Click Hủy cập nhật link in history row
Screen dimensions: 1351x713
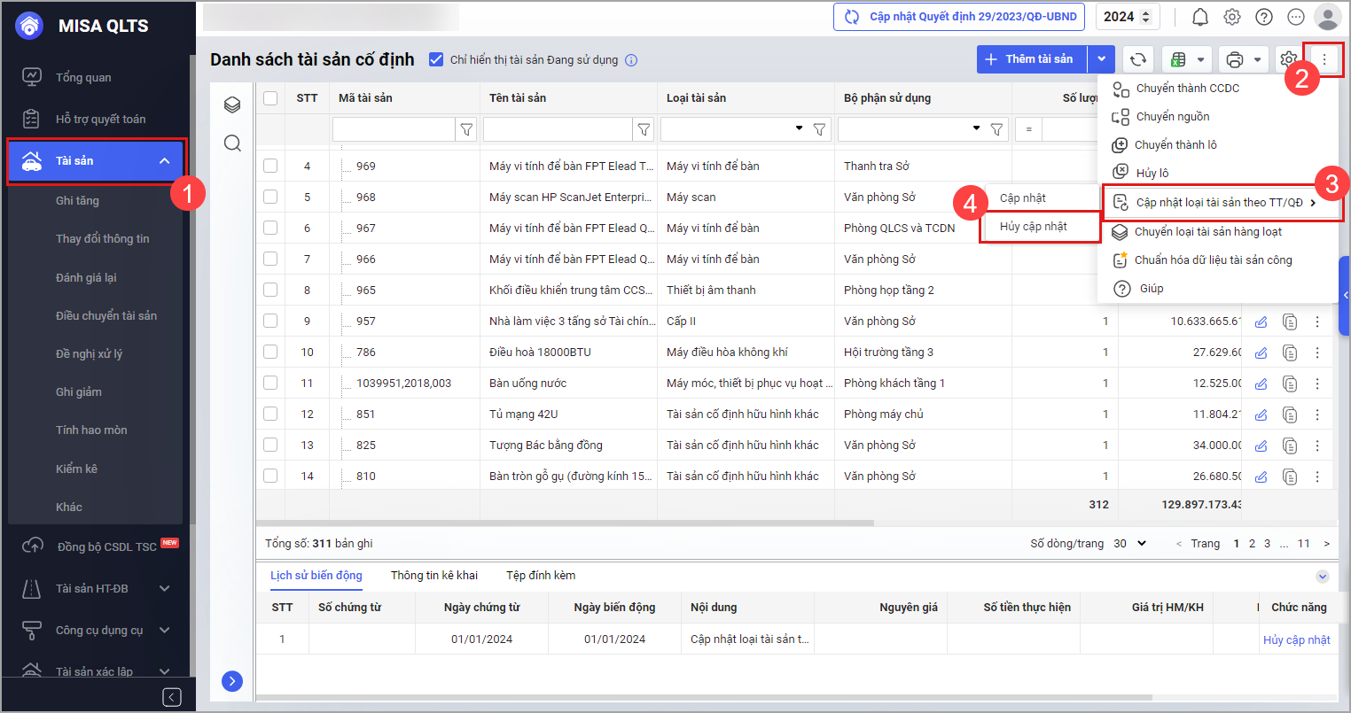(x=1296, y=639)
